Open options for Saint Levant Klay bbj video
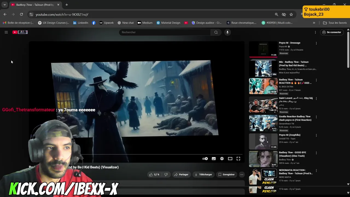Viewport: 350px width, 197px height. 316,99
